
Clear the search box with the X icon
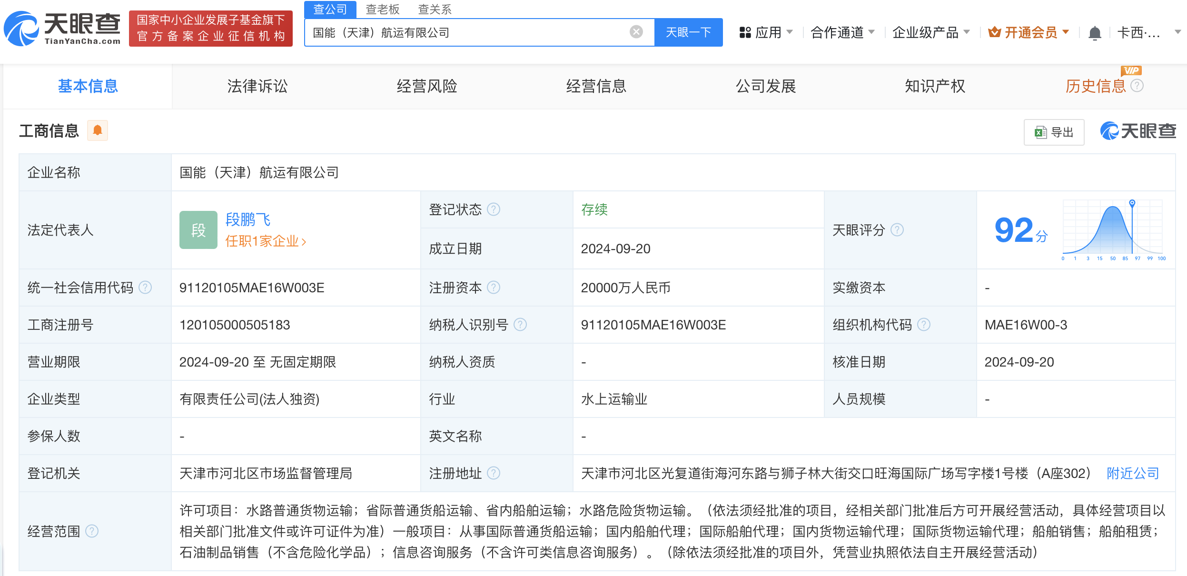636,32
